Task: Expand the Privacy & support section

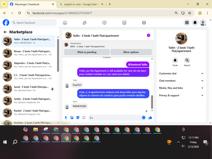Action: (x=181, y=95)
